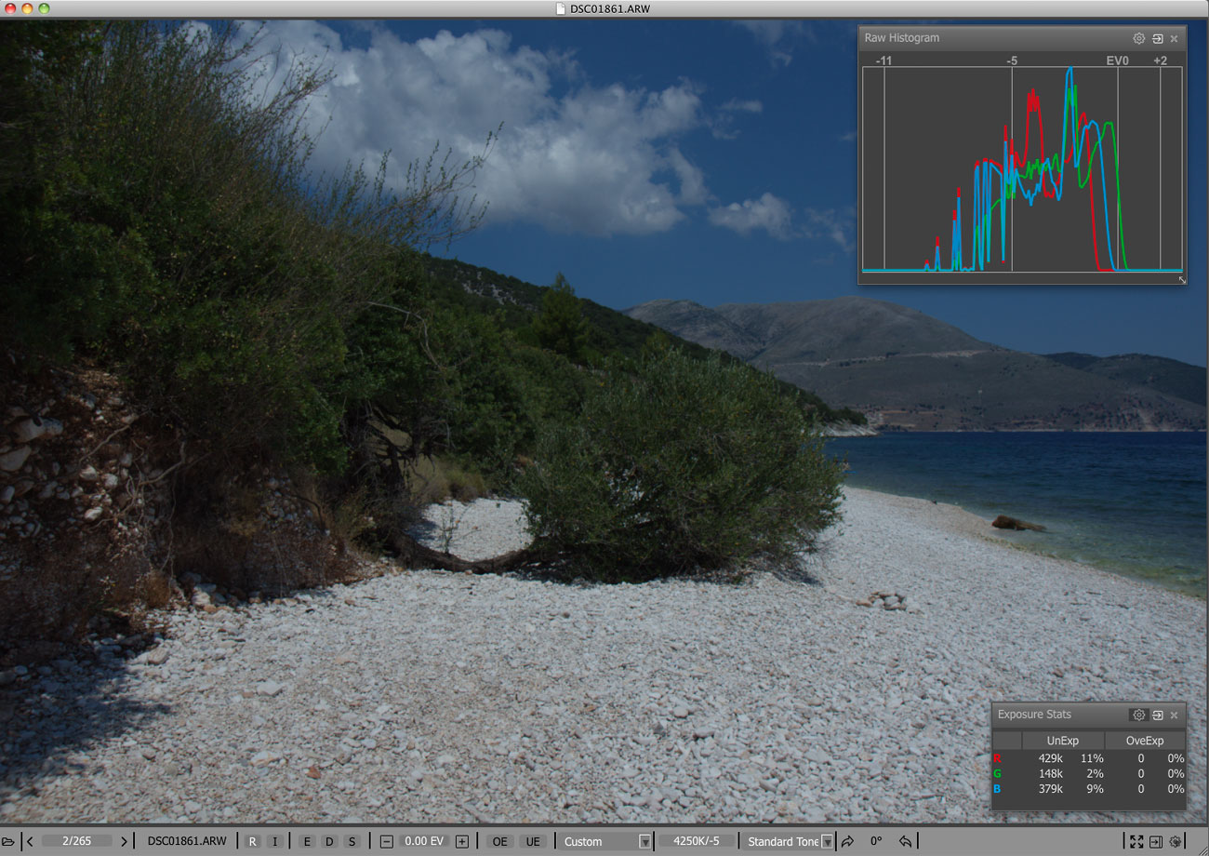
Task: Toggle the R raw display mode
Action: point(252,841)
